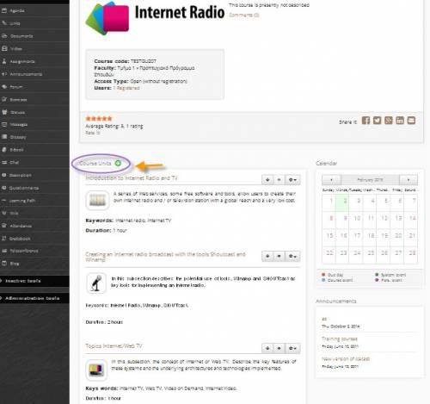
Task: Click the Forum speech bubble icon
Action: [x=4, y=86]
